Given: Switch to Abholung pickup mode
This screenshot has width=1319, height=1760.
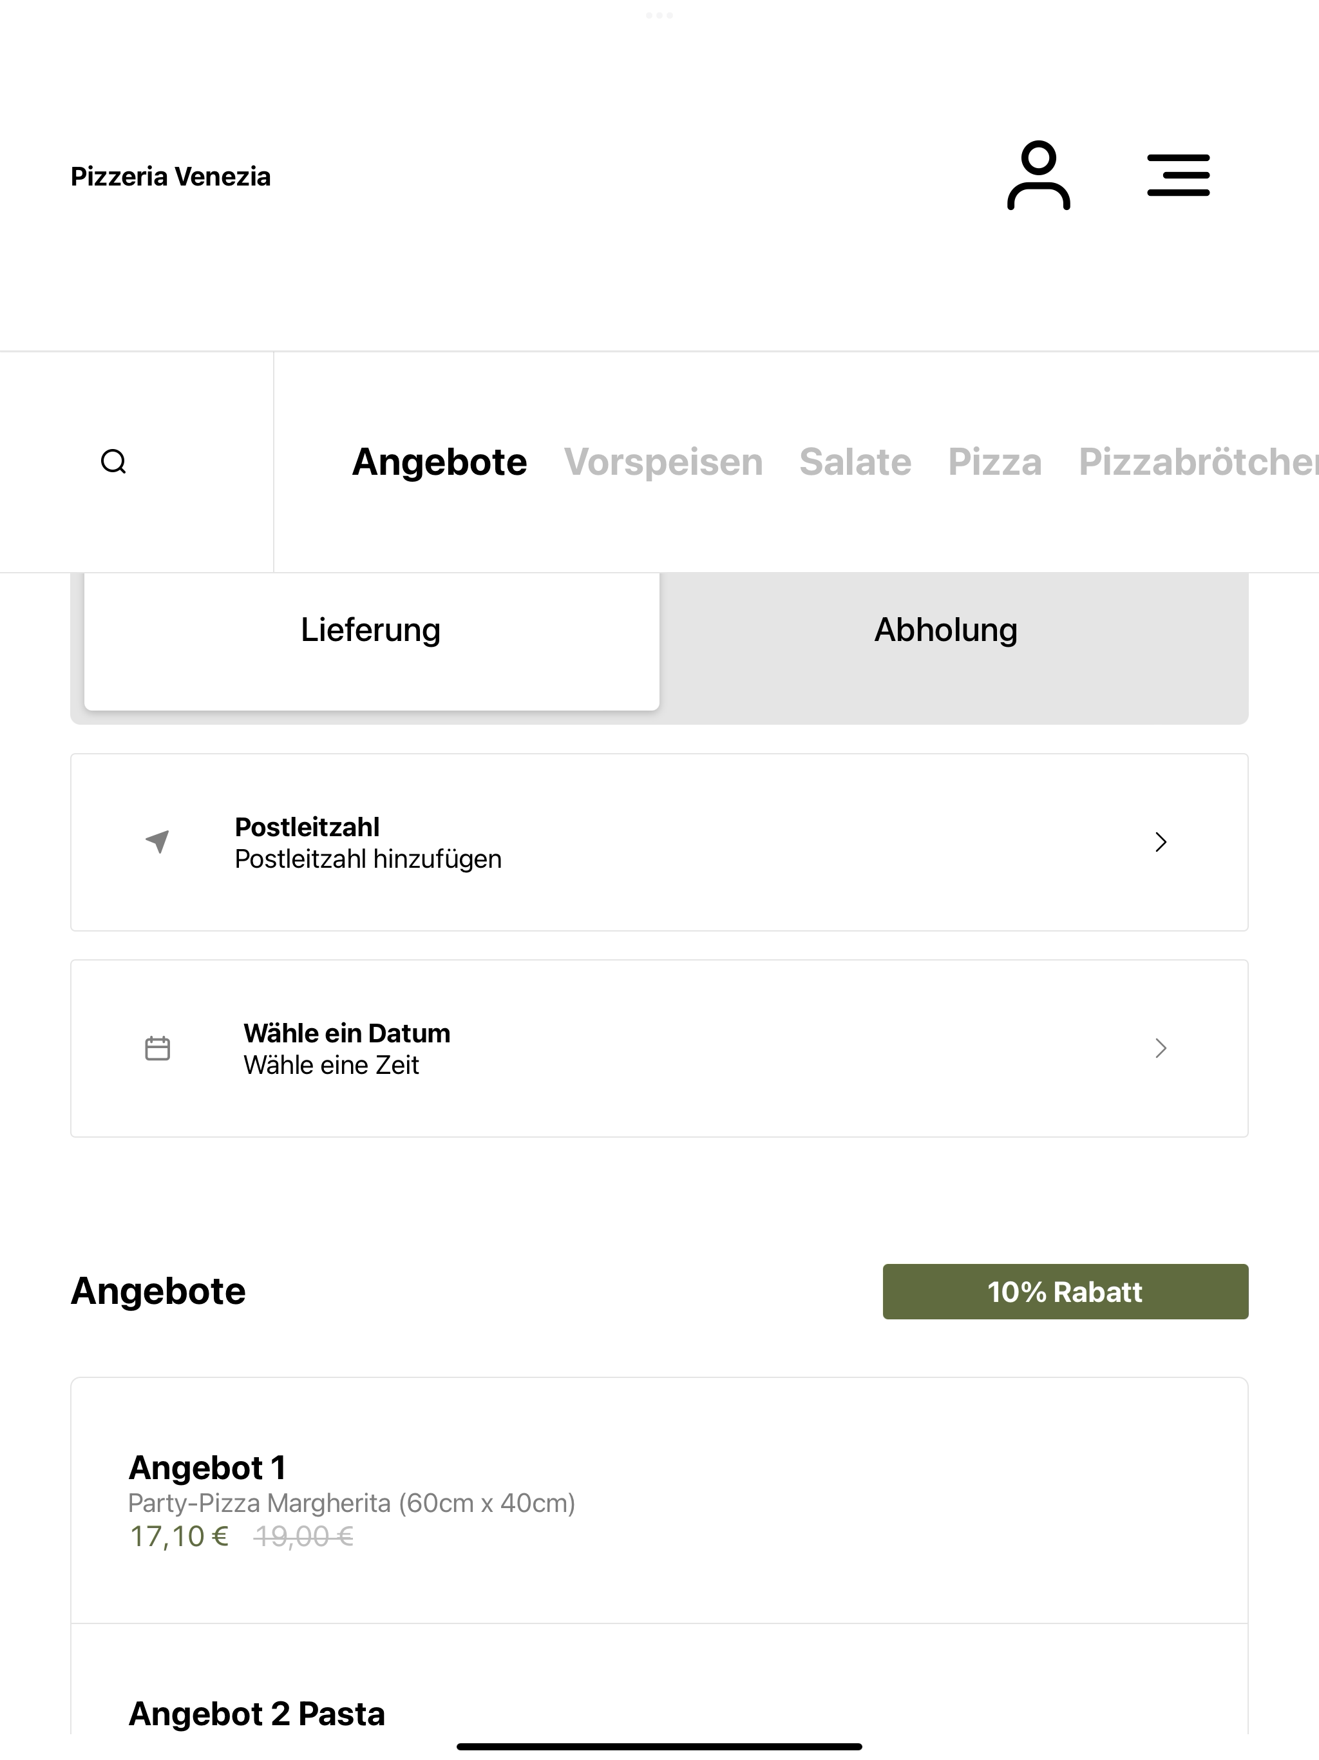Looking at the screenshot, I should pyautogui.click(x=946, y=630).
